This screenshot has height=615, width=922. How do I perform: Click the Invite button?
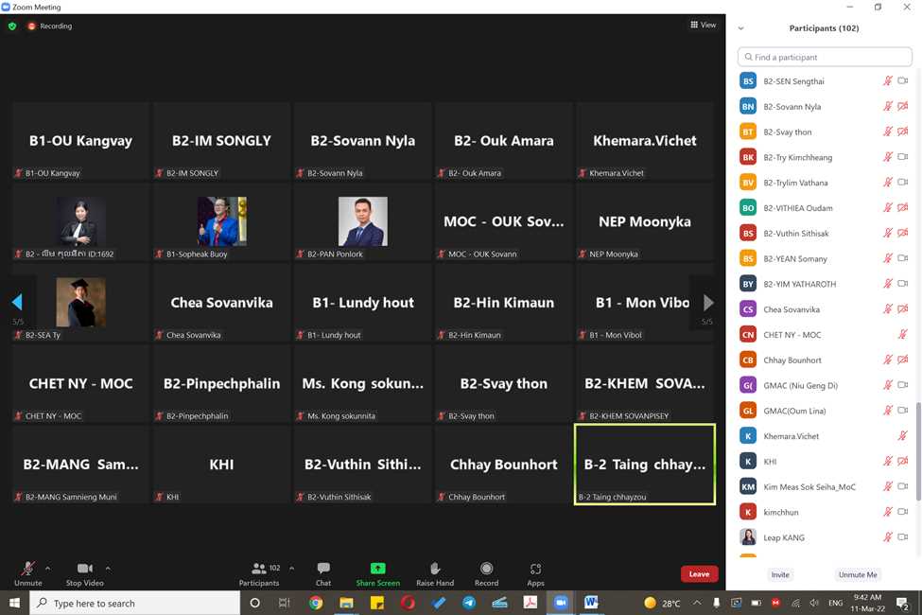coord(780,574)
